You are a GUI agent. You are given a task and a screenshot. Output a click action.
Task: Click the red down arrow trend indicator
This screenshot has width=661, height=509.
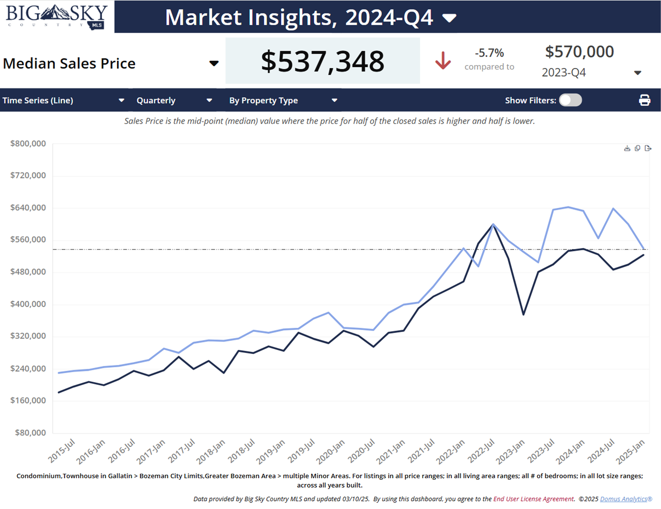click(x=442, y=61)
